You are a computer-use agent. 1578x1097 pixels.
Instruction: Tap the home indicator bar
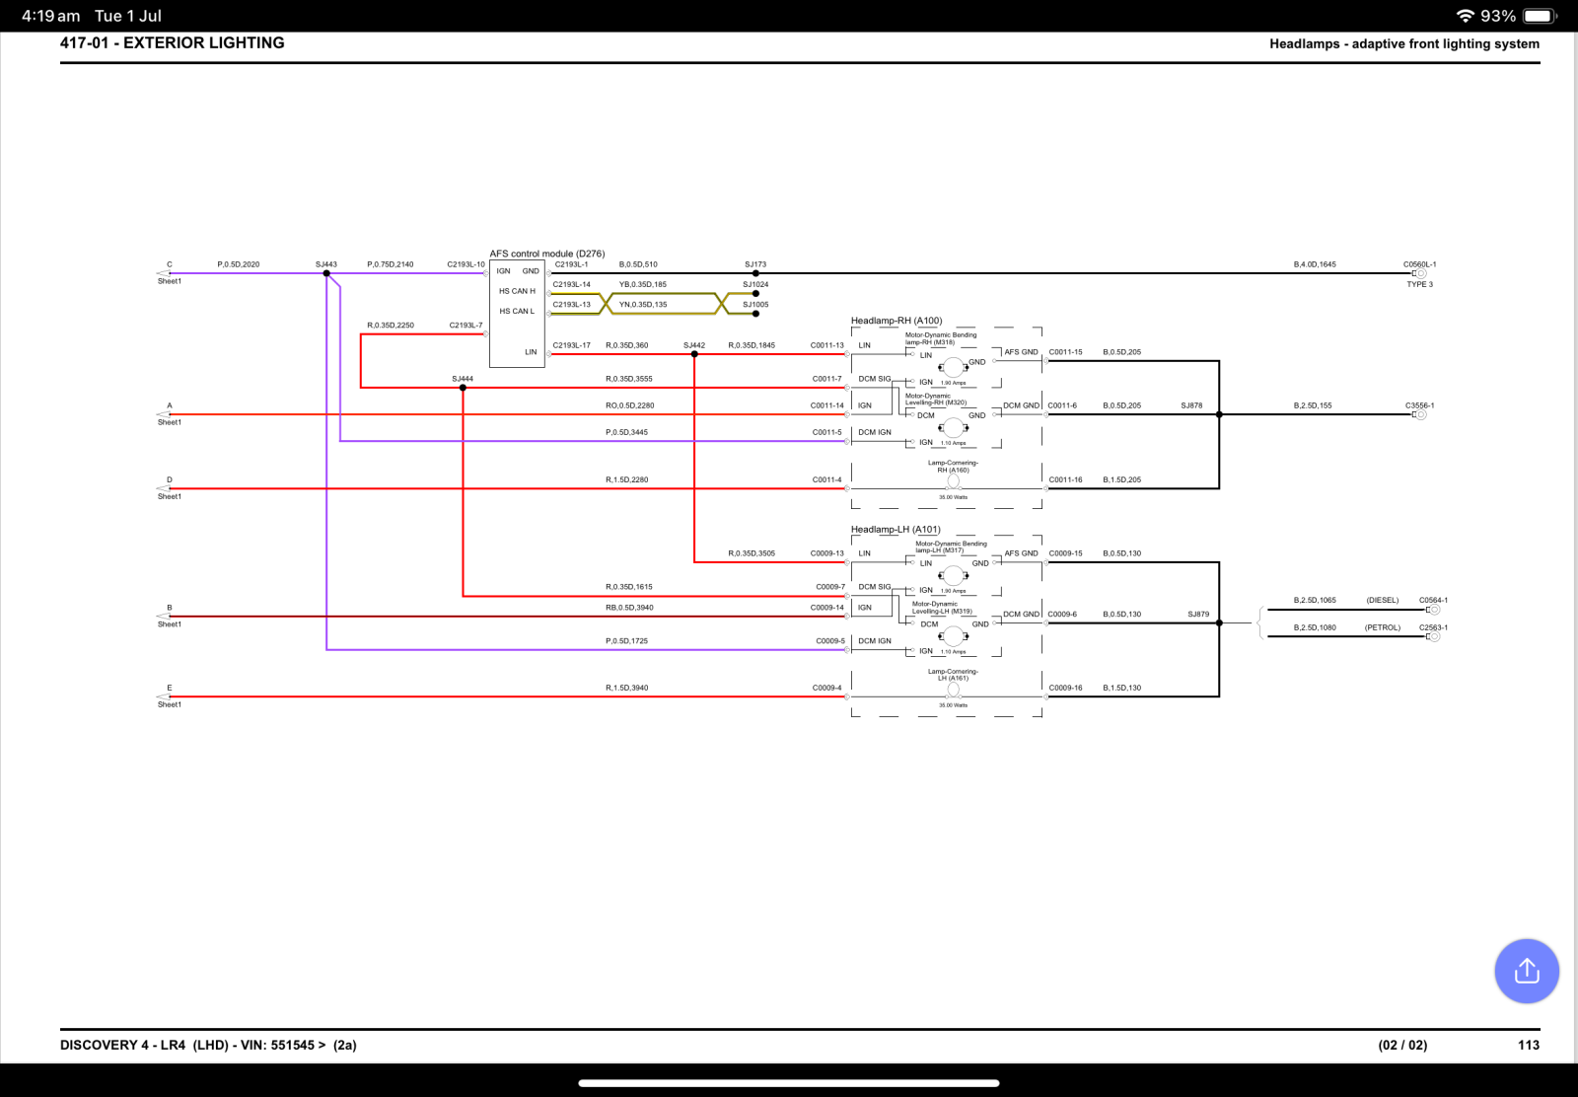(x=789, y=1082)
